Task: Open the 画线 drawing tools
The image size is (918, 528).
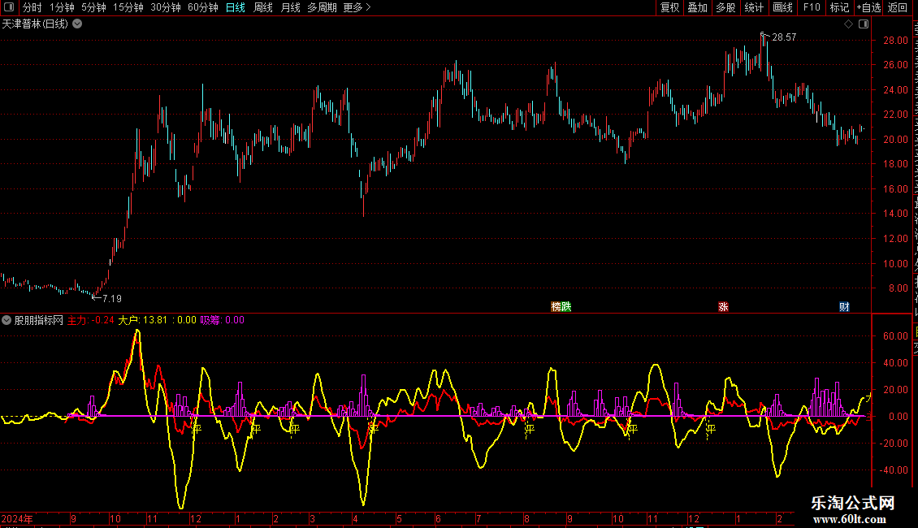Action: tap(782, 7)
